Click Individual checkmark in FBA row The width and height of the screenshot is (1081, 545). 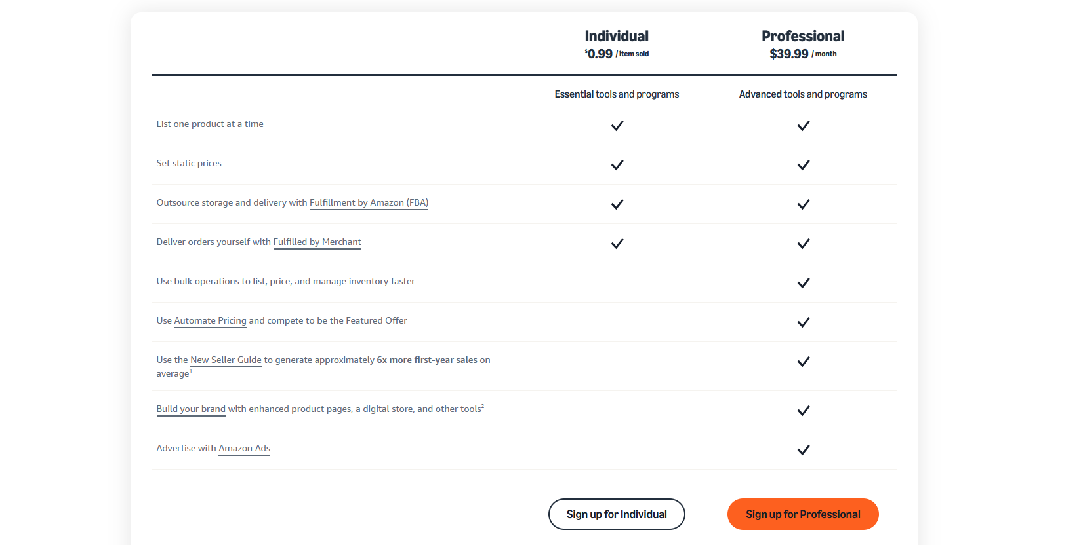pos(617,204)
